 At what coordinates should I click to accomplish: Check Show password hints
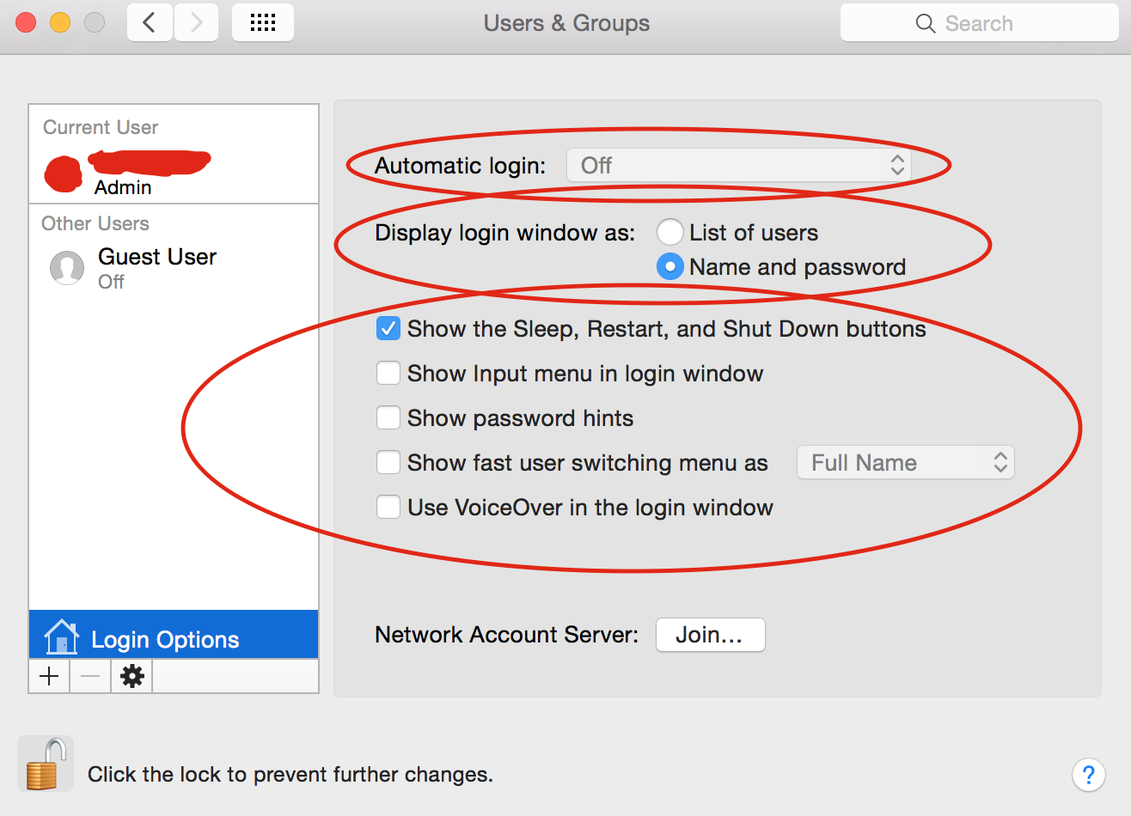388,417
